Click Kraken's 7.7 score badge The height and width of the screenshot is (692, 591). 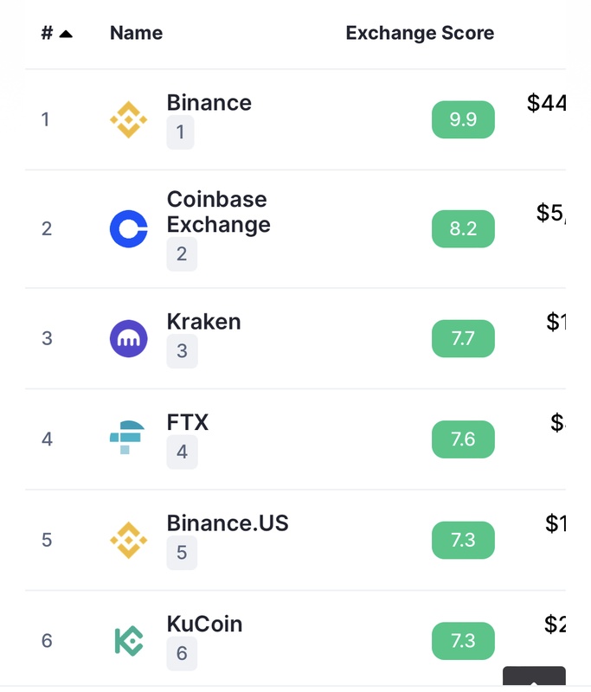pyautogui.click(x=463, y=338)
